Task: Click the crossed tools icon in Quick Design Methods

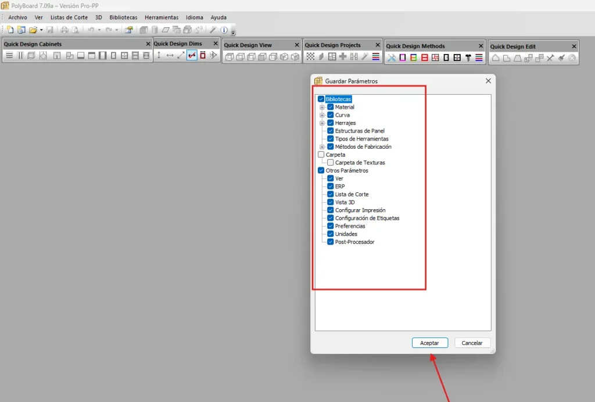Action: pyautogui.click(x=392, y=58)
